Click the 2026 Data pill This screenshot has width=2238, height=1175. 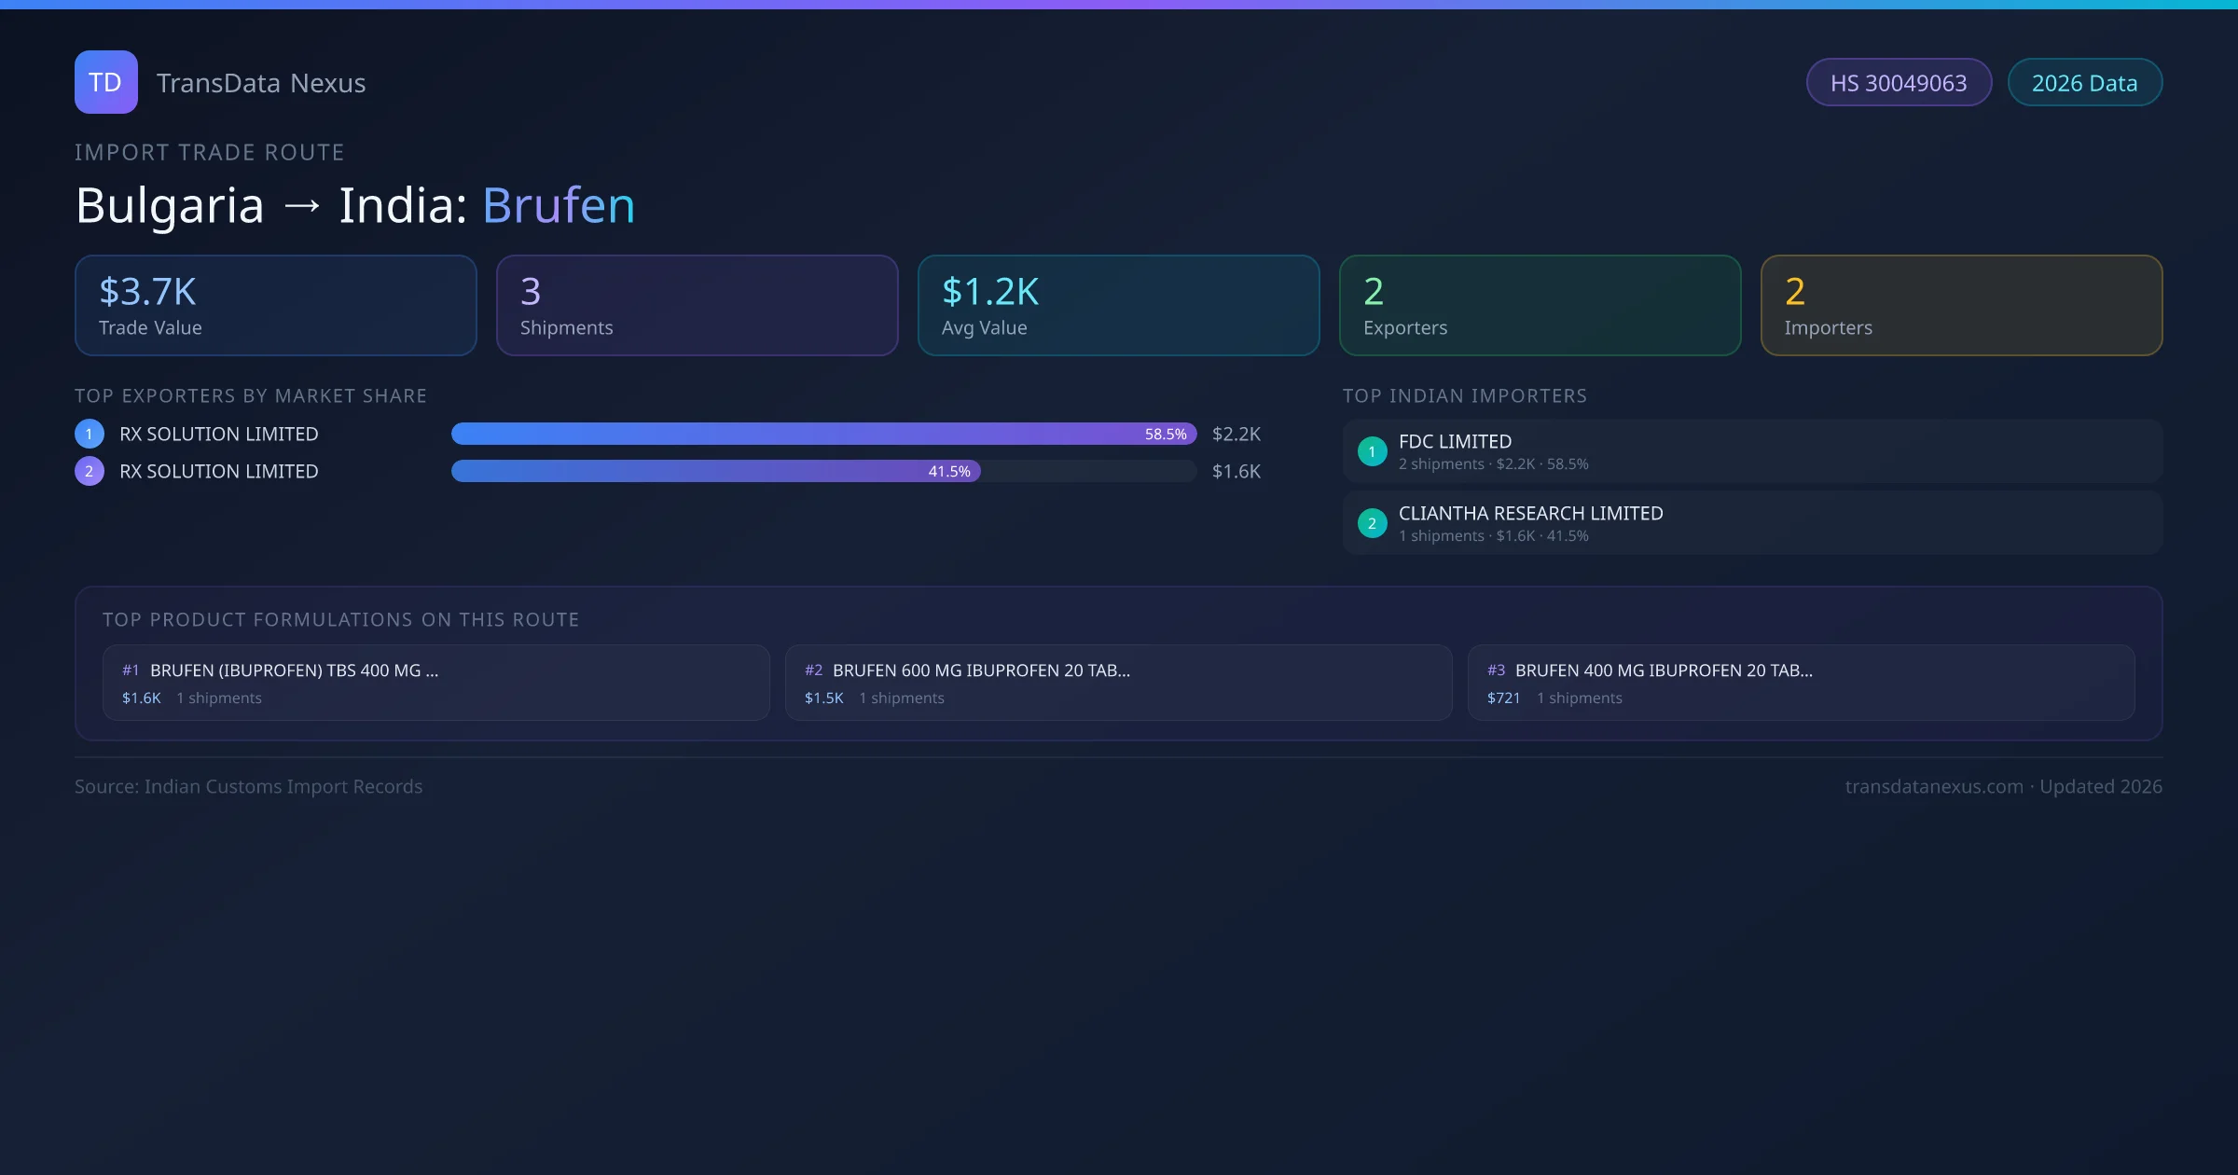pyautogui.click(x=2084, y=83)
